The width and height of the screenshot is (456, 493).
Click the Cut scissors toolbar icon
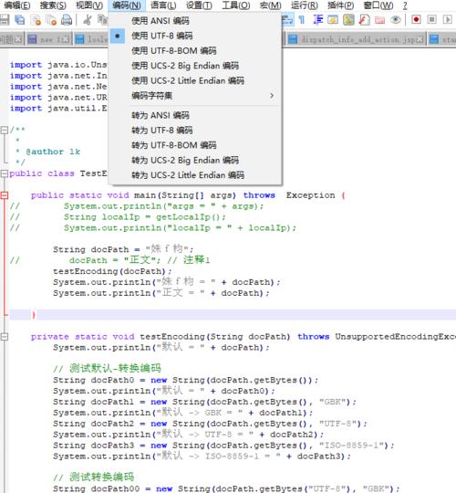88,20
